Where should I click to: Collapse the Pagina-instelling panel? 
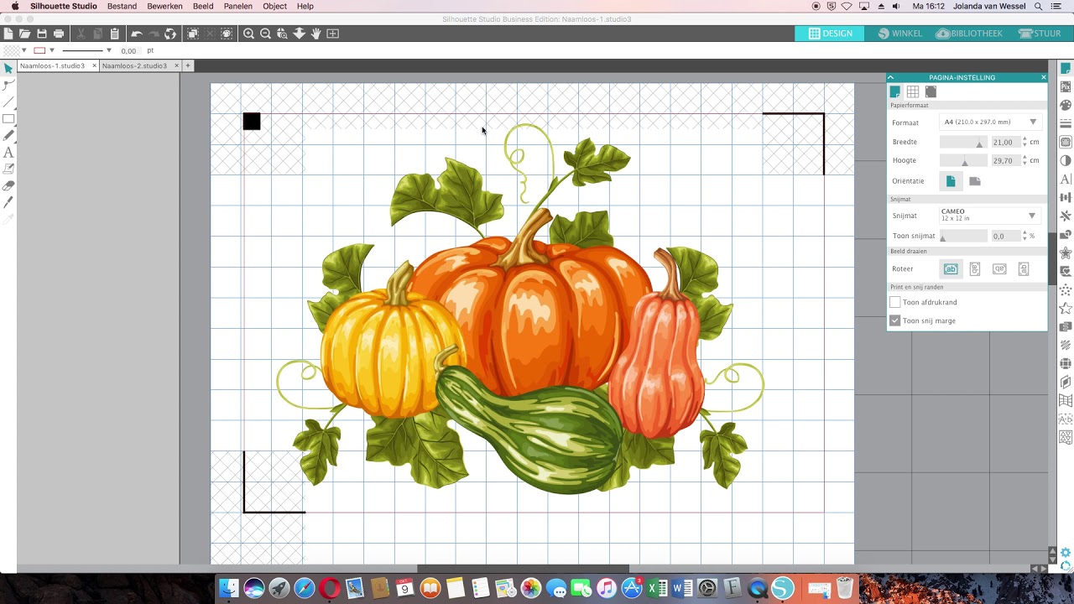pos(890,77)
